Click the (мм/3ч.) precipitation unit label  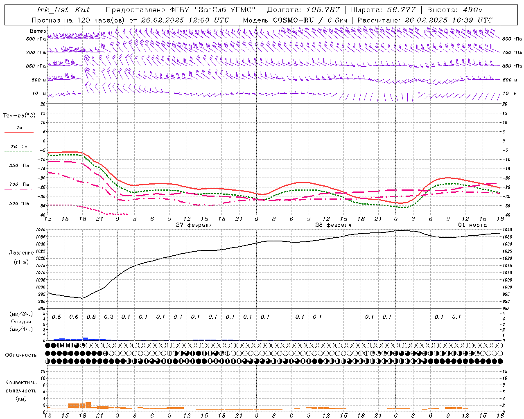click(21, 314)
